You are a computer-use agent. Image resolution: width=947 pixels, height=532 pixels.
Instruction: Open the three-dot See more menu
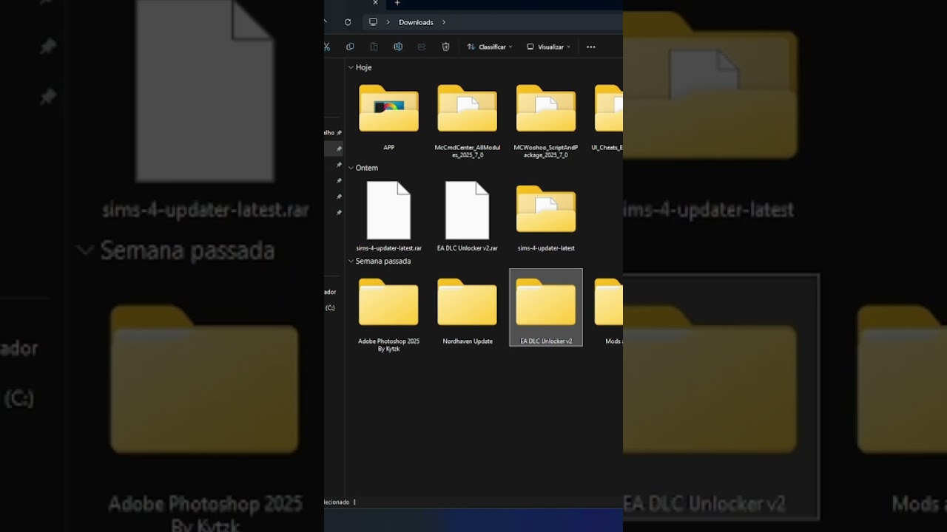590,47
